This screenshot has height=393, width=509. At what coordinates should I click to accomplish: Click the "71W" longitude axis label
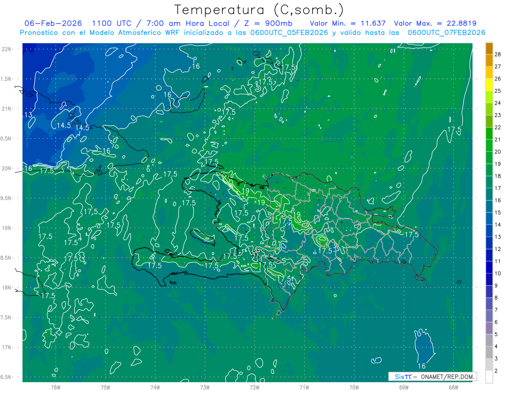click(x=304, y=387)
